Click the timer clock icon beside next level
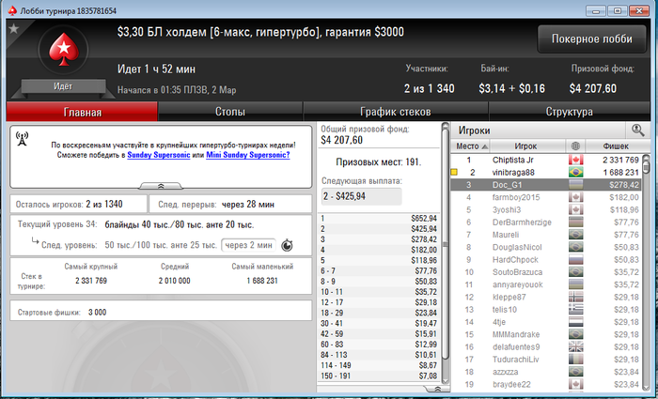The width and height of the screenshot is (658, 399). click(x=287, y=245)
